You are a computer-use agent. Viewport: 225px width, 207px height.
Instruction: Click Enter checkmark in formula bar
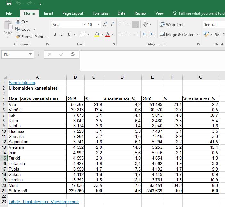click(x=61, y=54)
